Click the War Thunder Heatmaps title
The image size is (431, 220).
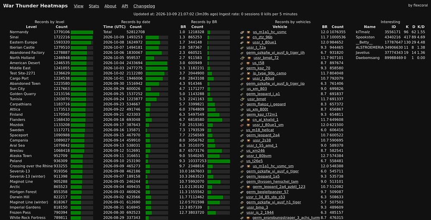35,6
